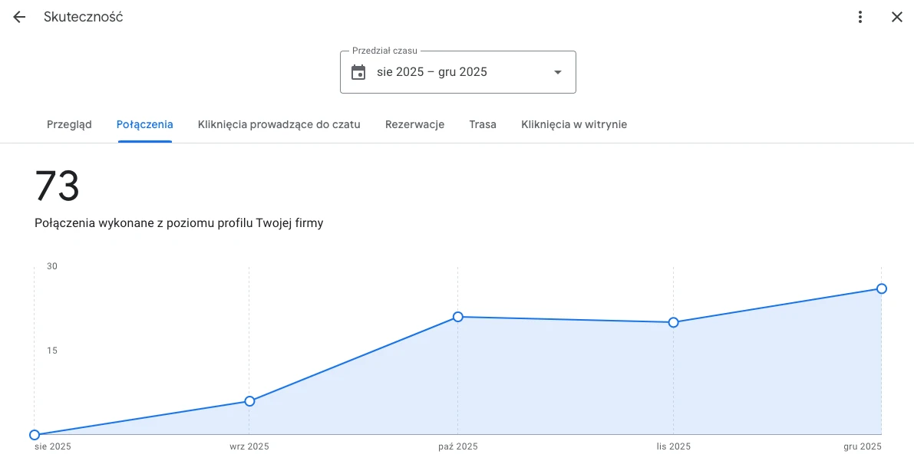This screenshot has width=914, height=471.
Task: Select the Kliknięcia prowadzące do czatu tab
Action: 279,124
